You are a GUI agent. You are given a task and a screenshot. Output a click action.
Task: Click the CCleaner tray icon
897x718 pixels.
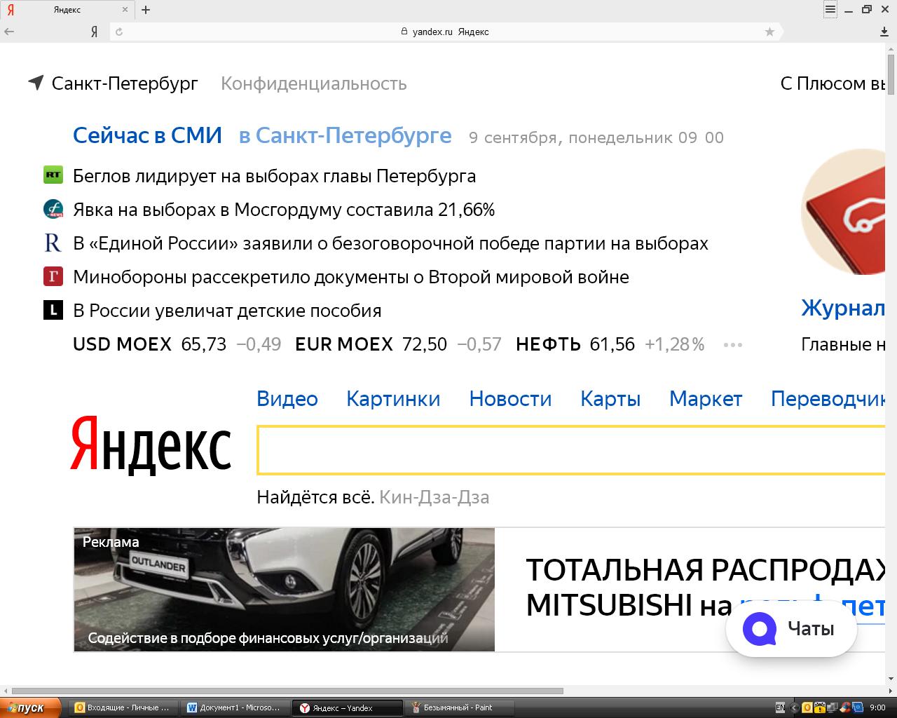[x=844, y=707]
